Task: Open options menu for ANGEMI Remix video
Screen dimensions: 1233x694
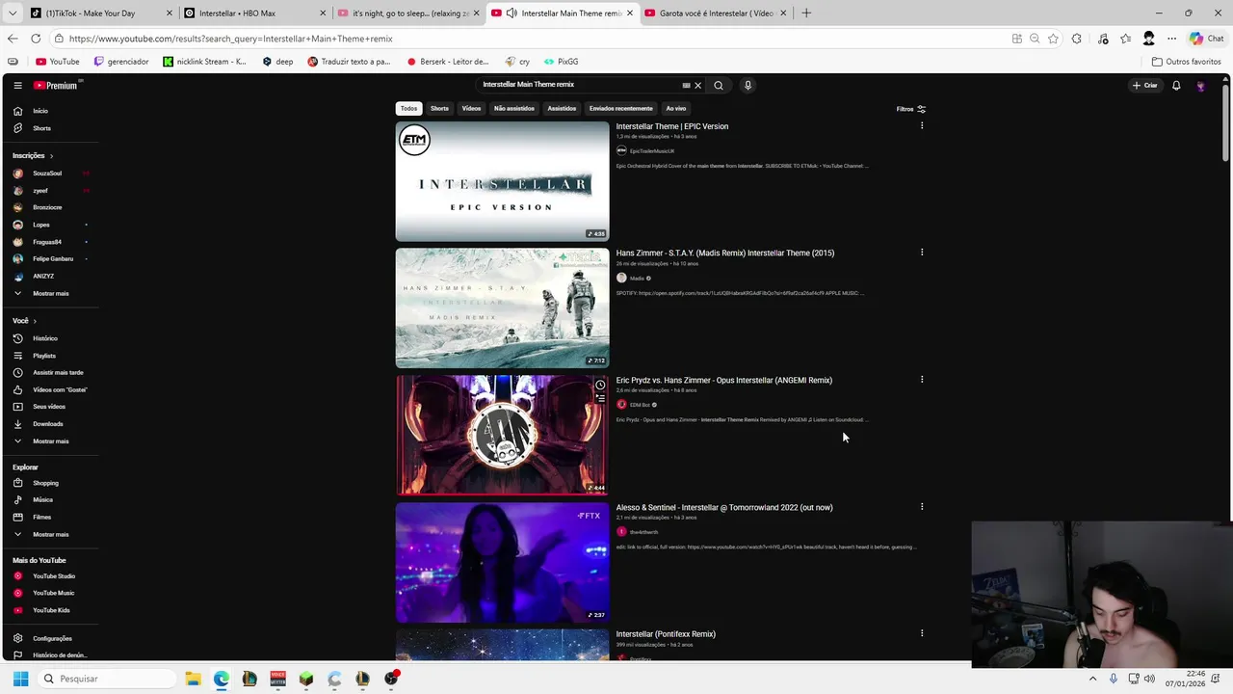Action: click(x=922, y=380)
